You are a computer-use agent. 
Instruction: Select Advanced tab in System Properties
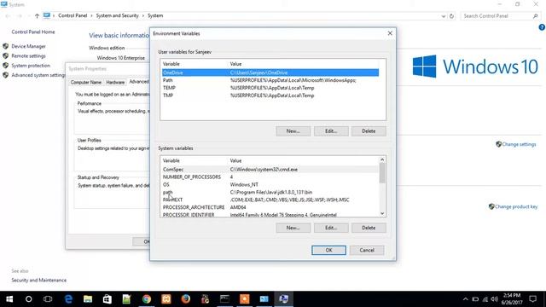138,82
